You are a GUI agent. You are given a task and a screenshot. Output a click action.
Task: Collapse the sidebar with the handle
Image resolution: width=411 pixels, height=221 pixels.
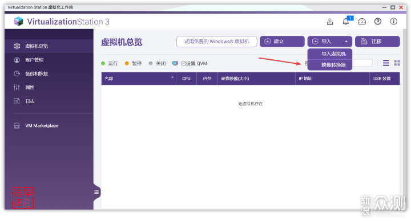96,192
